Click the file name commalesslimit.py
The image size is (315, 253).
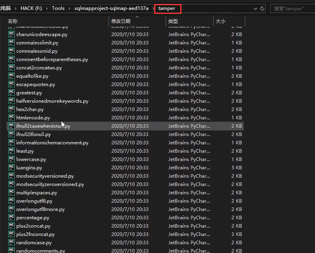(37, 43)
